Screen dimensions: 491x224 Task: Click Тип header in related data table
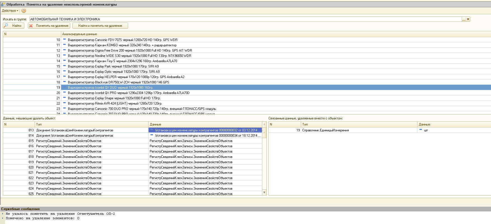pyautogui.click(x=359, y=124)
